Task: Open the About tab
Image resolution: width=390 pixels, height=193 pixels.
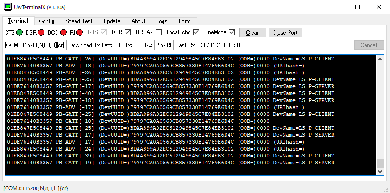Action: tap(138, 21)
